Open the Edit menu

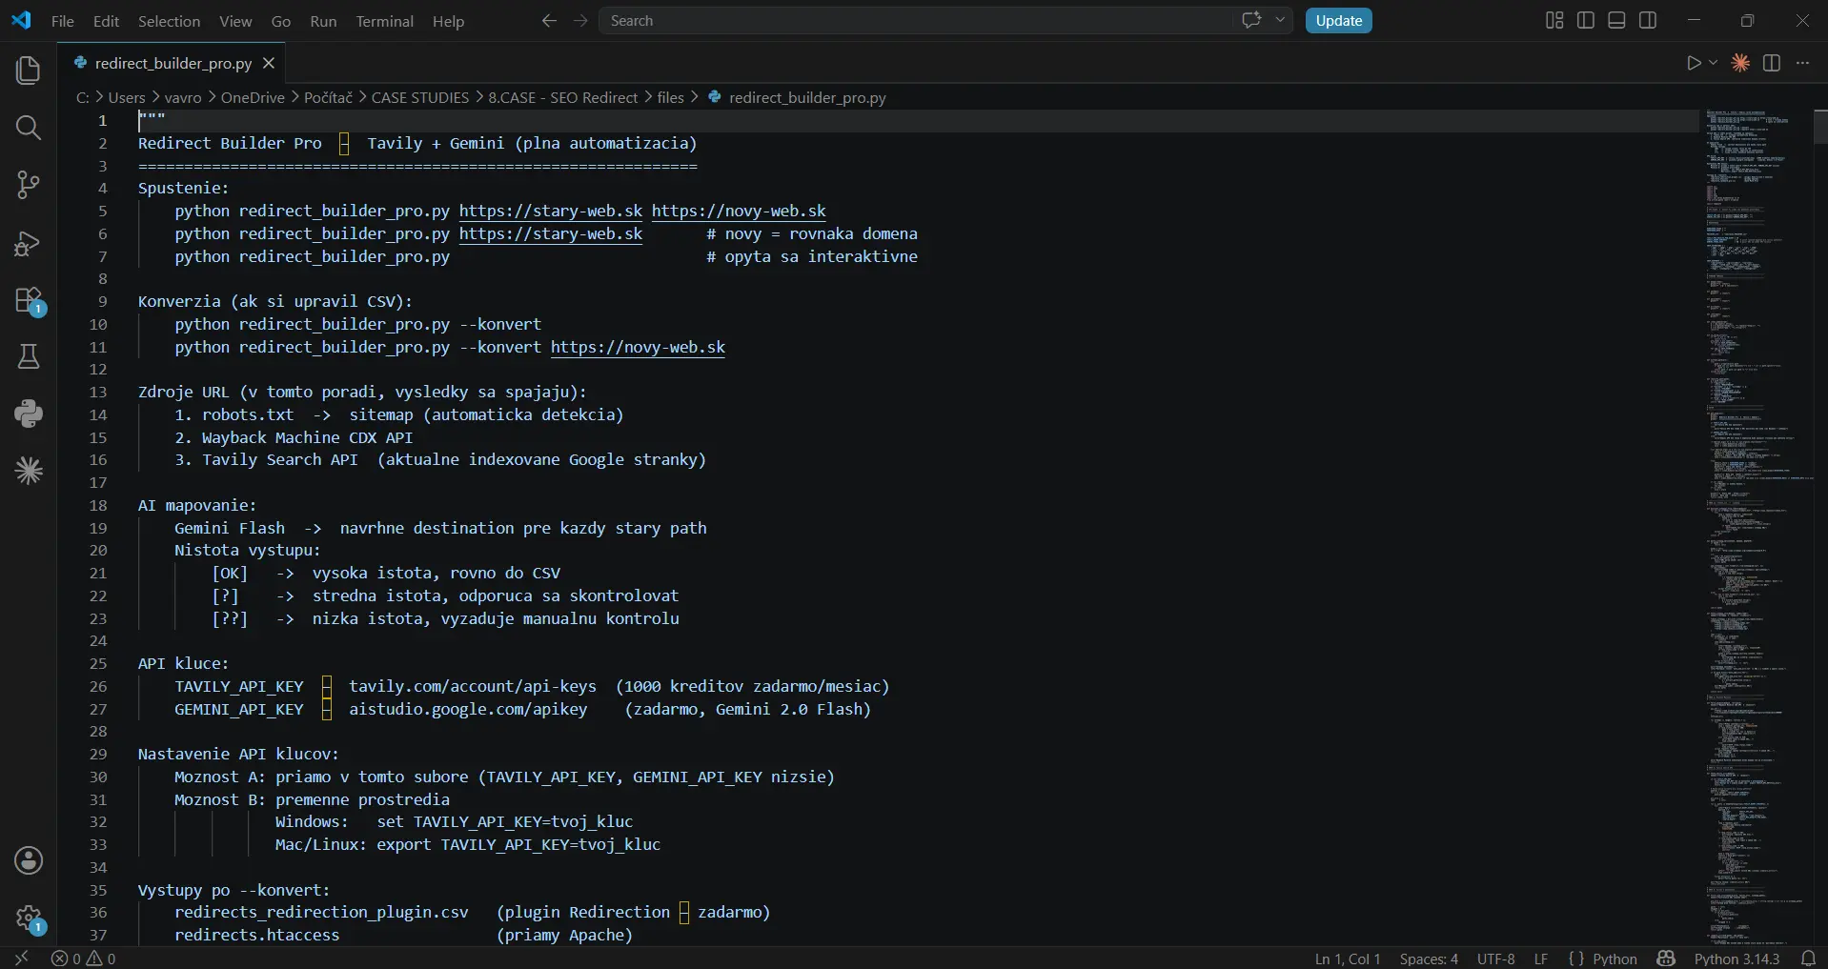click(x=106, y=21)
